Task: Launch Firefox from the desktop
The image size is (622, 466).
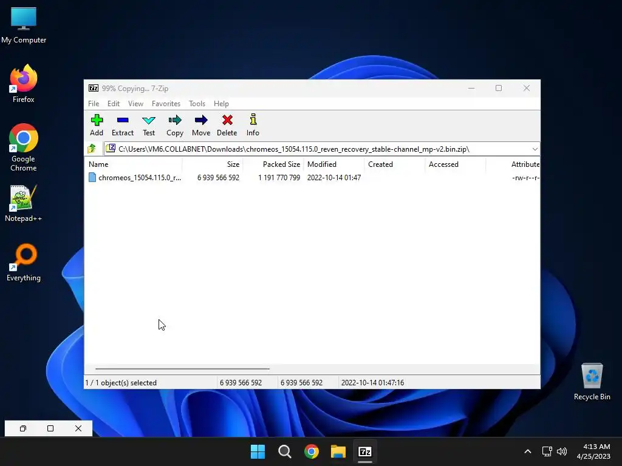Action: click(24, 84)
